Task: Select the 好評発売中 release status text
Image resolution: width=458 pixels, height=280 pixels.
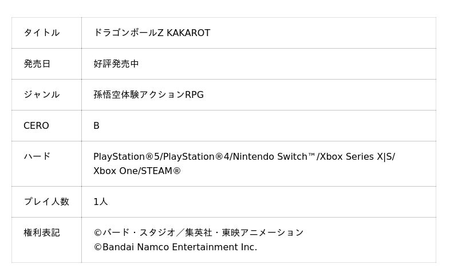Action: pyautogui.click(x=116, y=64)
